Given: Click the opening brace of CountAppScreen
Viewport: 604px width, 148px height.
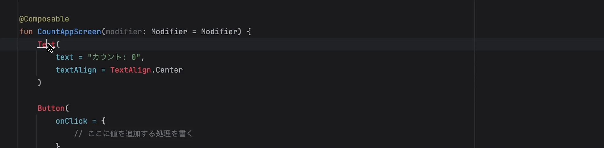Looking at the screenshot, I should [x=249, y=32].
